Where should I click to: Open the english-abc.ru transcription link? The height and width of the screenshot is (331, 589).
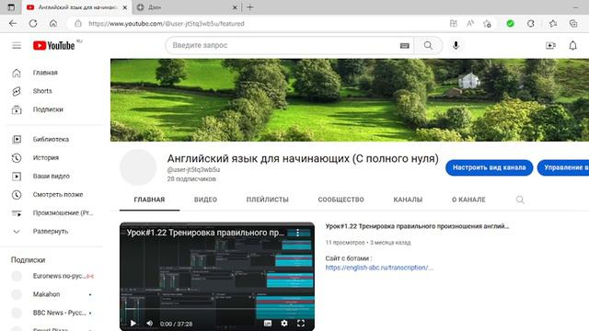(x=379, y=268)
